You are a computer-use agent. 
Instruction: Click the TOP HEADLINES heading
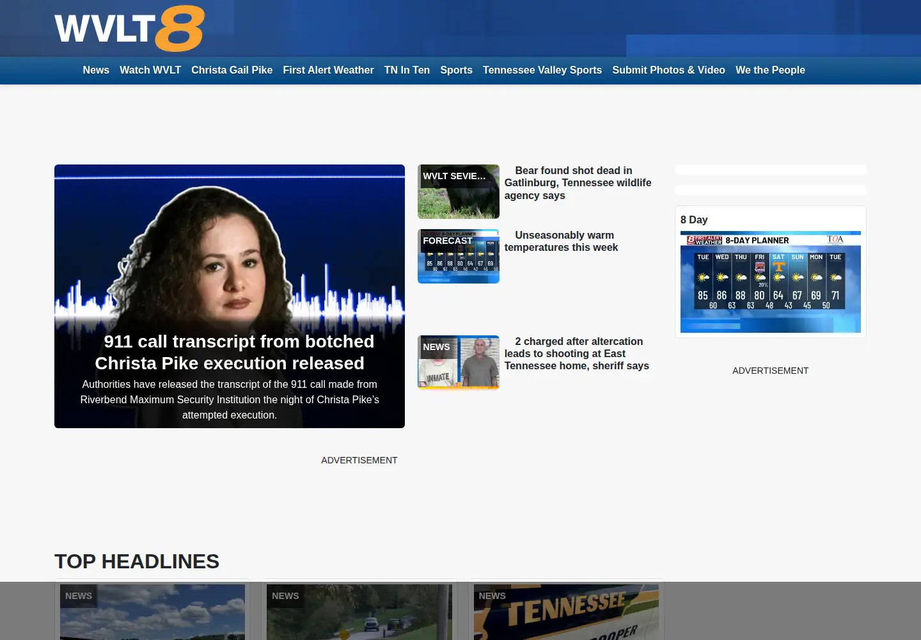137,561
